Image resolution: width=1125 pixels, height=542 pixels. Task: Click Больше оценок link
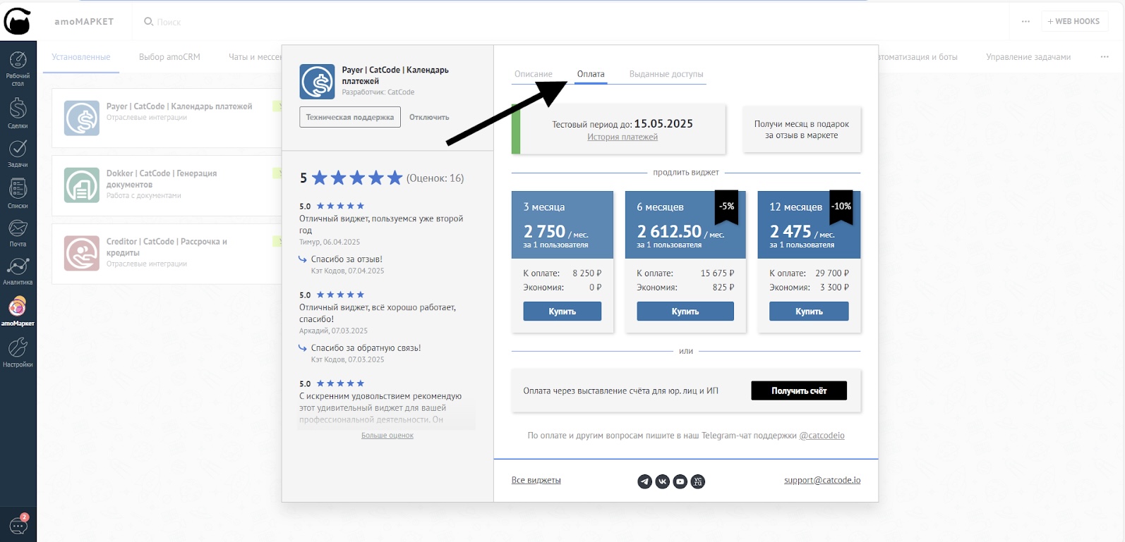point(387,436)
